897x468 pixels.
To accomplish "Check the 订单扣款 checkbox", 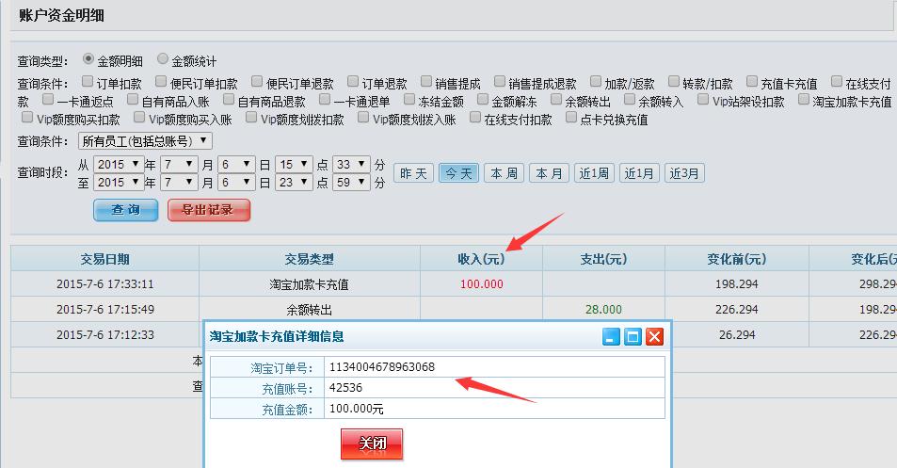I will (x=88, y=81).
